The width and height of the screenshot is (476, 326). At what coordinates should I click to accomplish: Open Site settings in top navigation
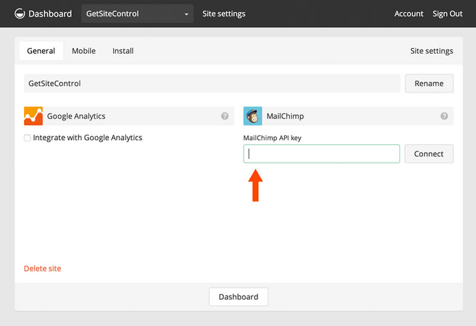point(224,14)
